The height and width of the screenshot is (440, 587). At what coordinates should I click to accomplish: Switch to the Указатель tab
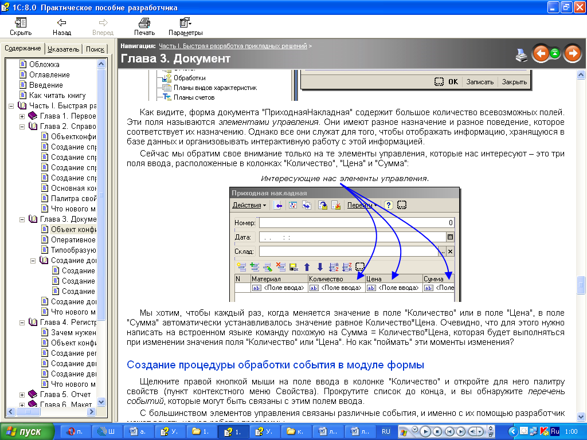[63, 49]
